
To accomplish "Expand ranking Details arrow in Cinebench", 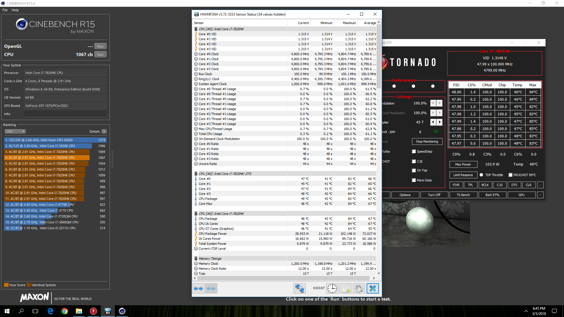I will [104, 131].
